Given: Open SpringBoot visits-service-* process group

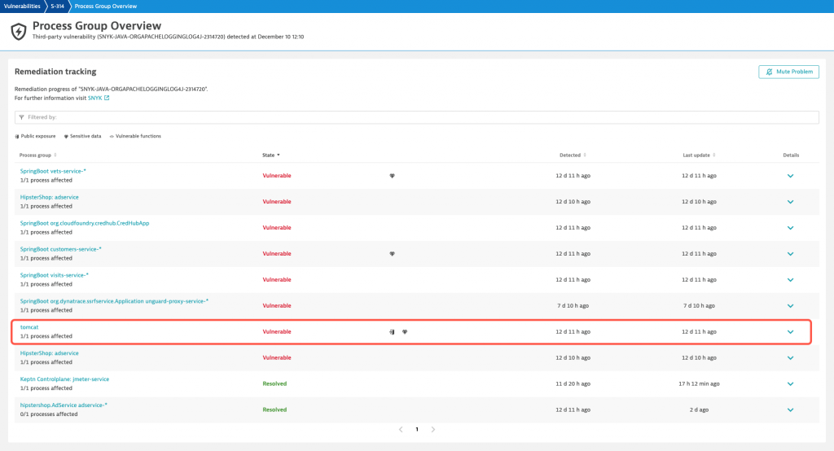Looking at the screenshot, I should tap(55, 275).
